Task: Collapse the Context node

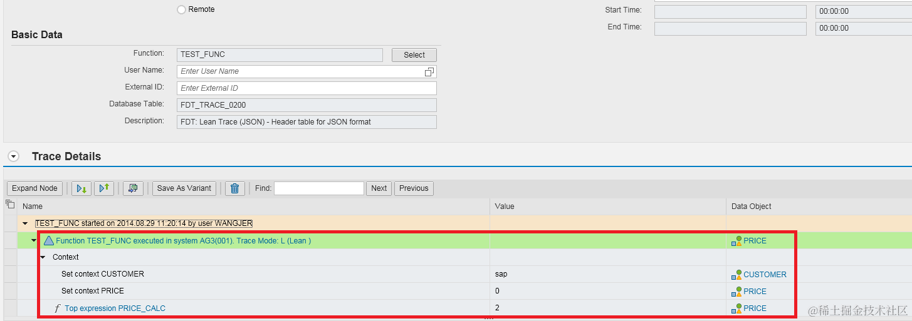Action: pyautogui.click(x=43, y=257)
